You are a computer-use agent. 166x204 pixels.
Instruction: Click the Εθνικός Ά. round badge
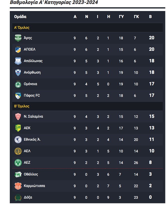(18, 140)
